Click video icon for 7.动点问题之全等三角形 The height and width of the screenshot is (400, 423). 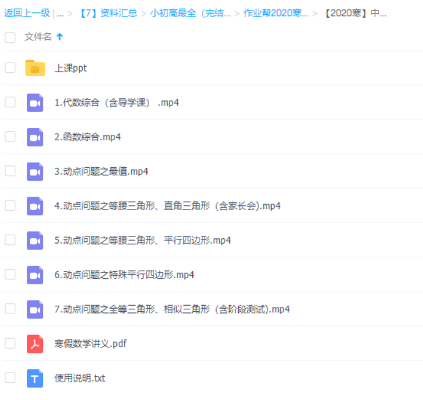[35, 309]
